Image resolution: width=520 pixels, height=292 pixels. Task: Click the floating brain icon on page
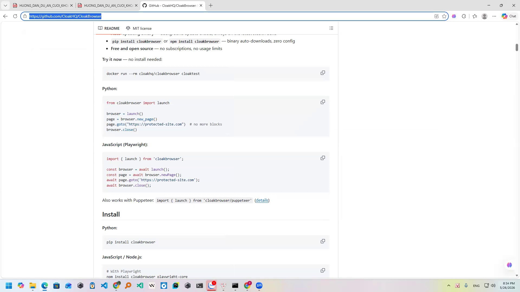pos(509,265)
